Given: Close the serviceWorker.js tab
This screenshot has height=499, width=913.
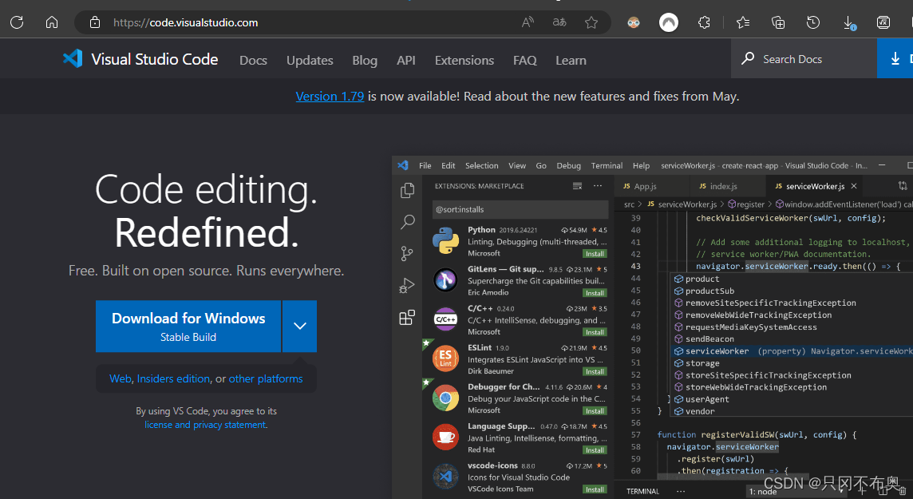Looking at the screenshot, I should coord(854,186).
